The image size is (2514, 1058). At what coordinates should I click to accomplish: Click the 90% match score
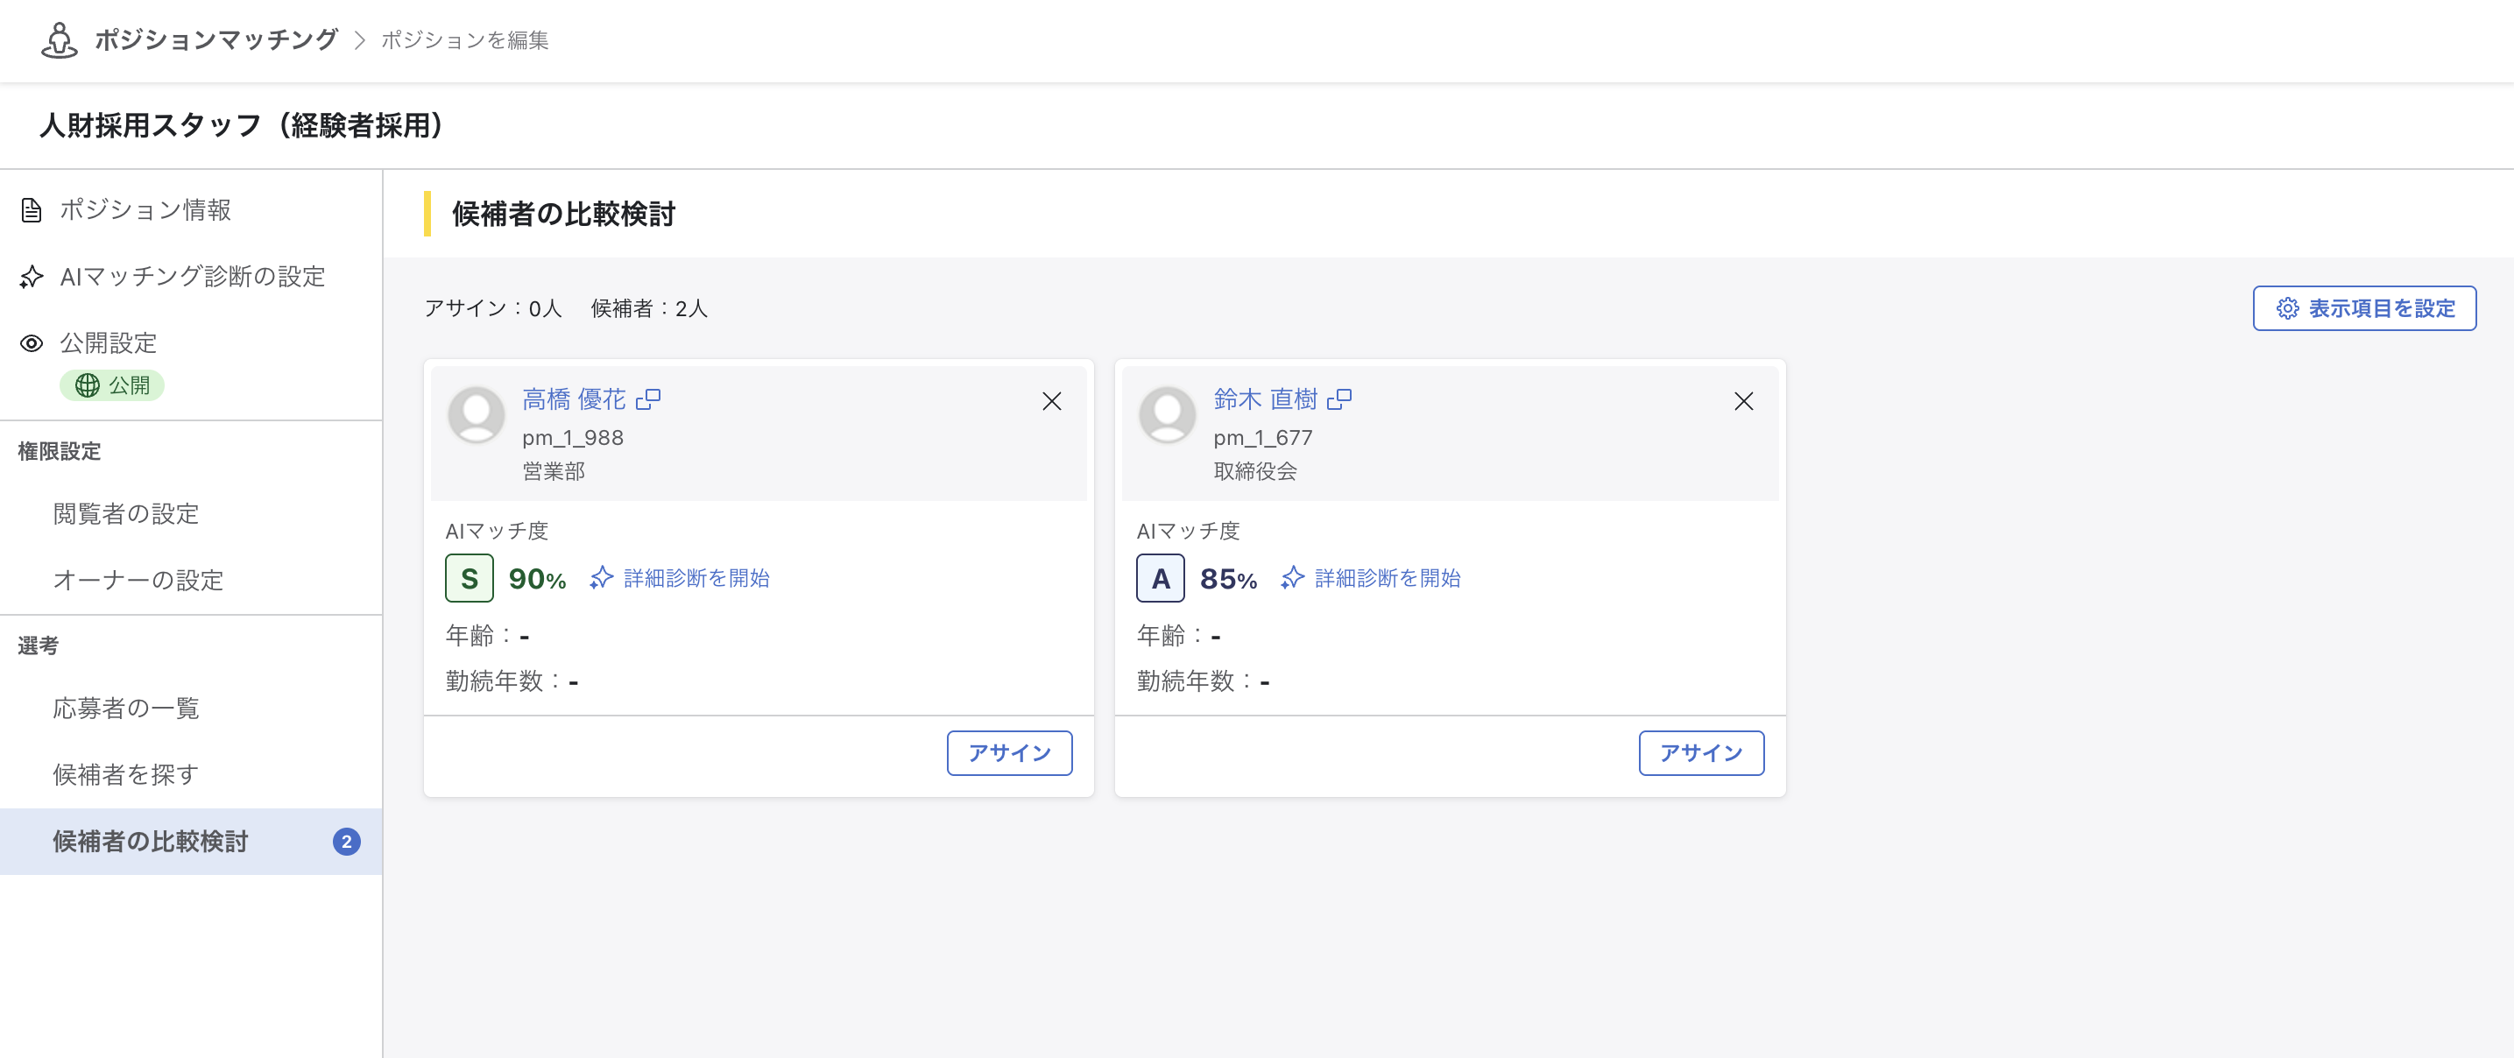pyautogui.click(x=537, y=579)
